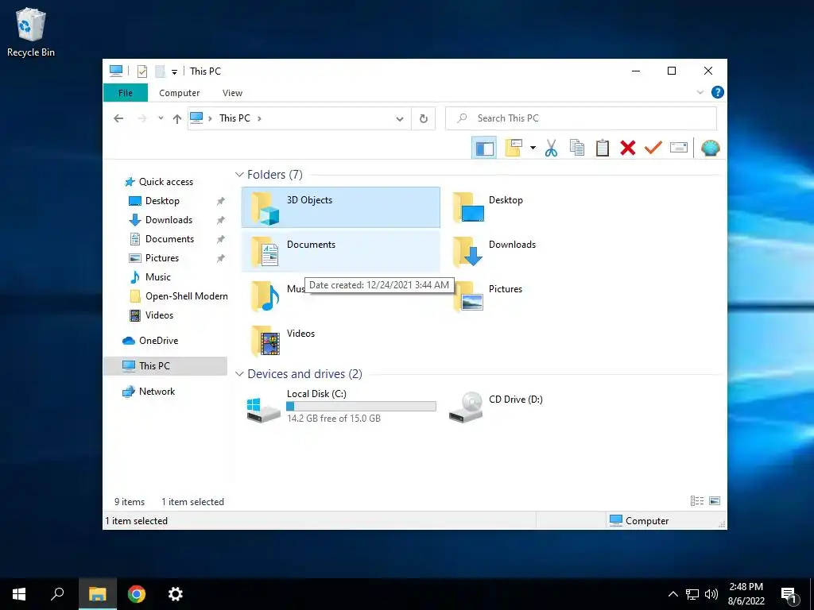Open Music in navigation pane

click(x=158, y=277)
